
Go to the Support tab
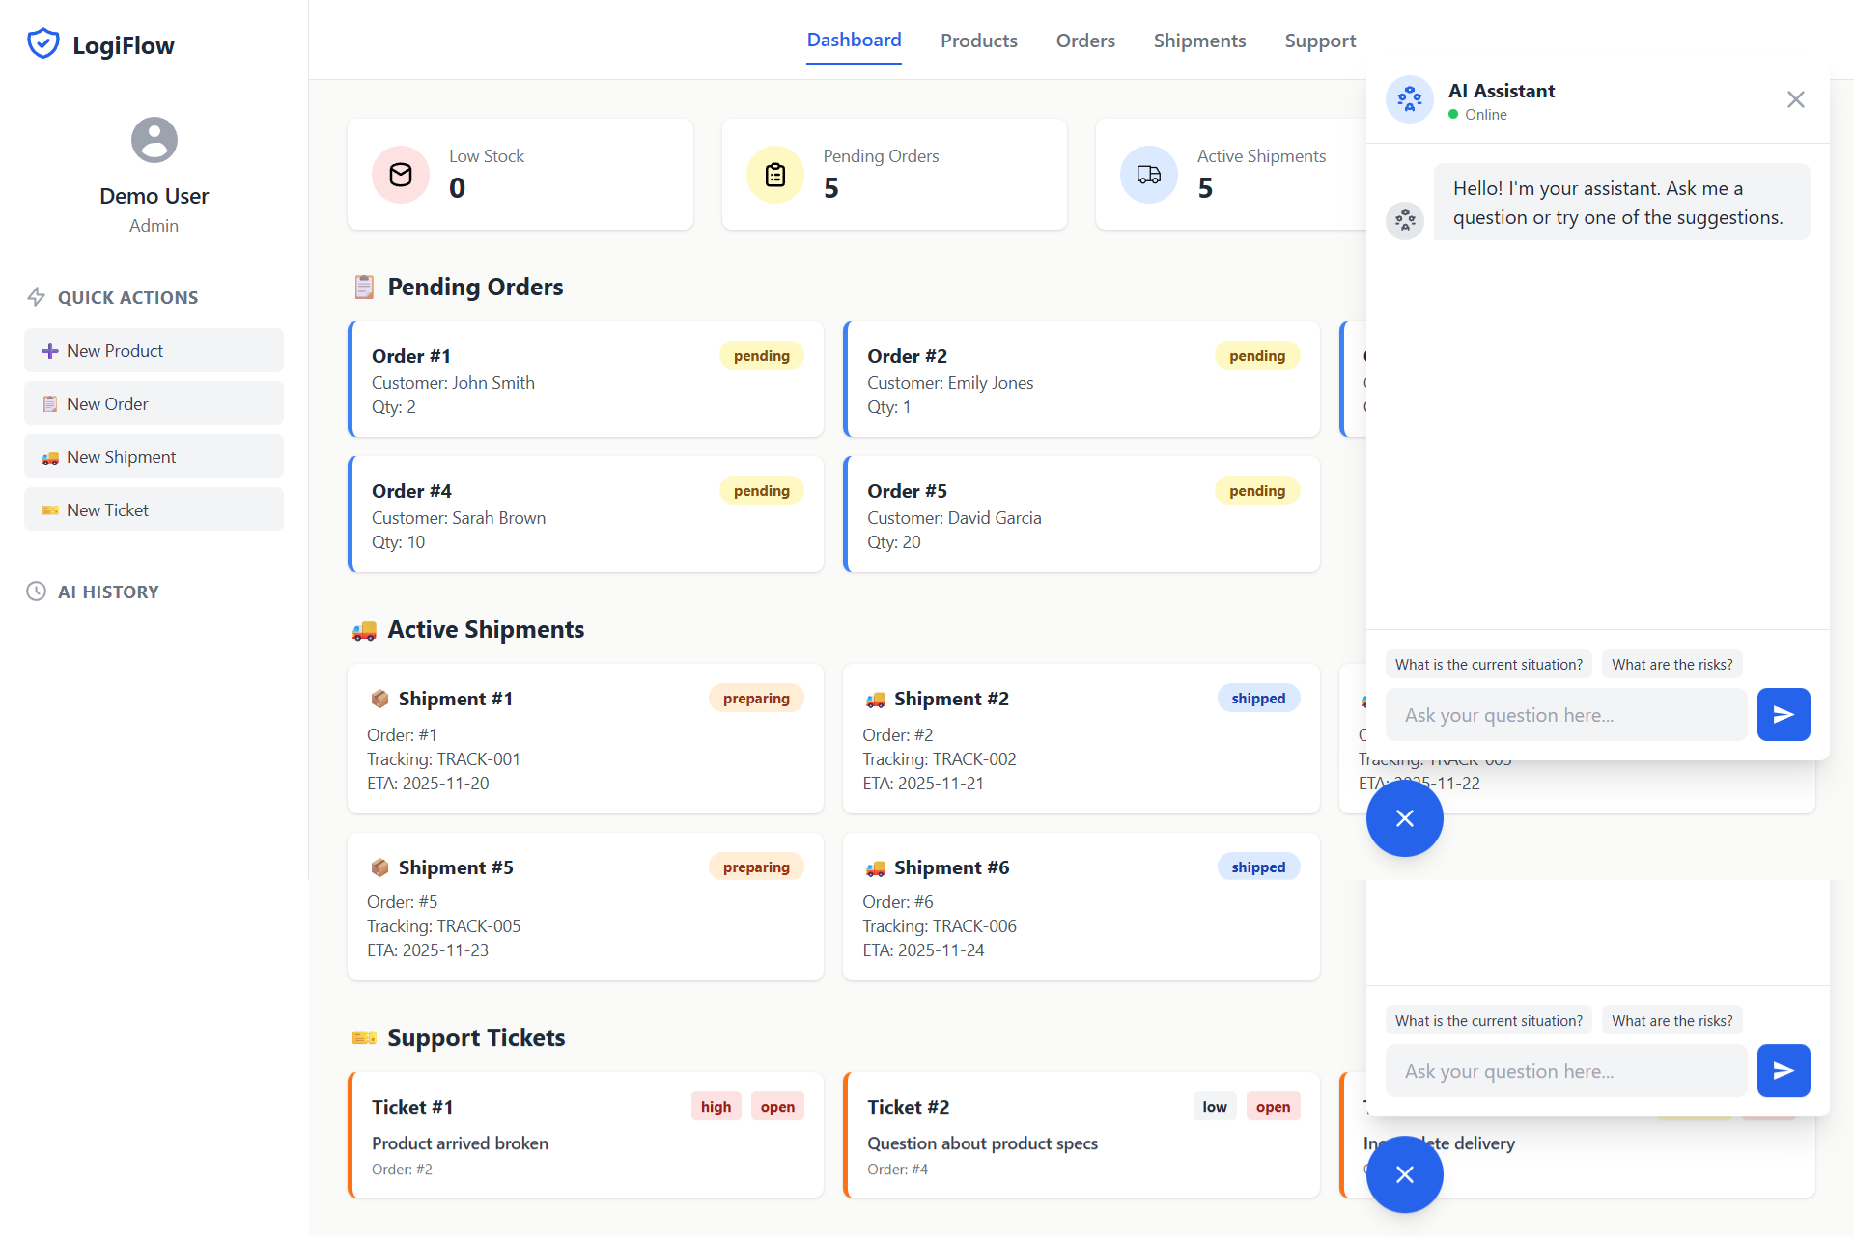point(1320,41)
